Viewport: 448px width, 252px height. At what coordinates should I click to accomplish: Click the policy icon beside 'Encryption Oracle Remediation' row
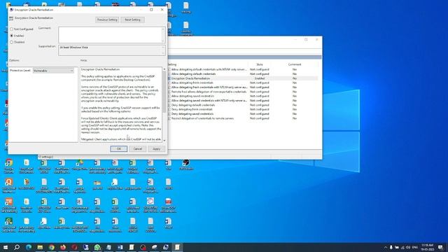pos(169,78)
